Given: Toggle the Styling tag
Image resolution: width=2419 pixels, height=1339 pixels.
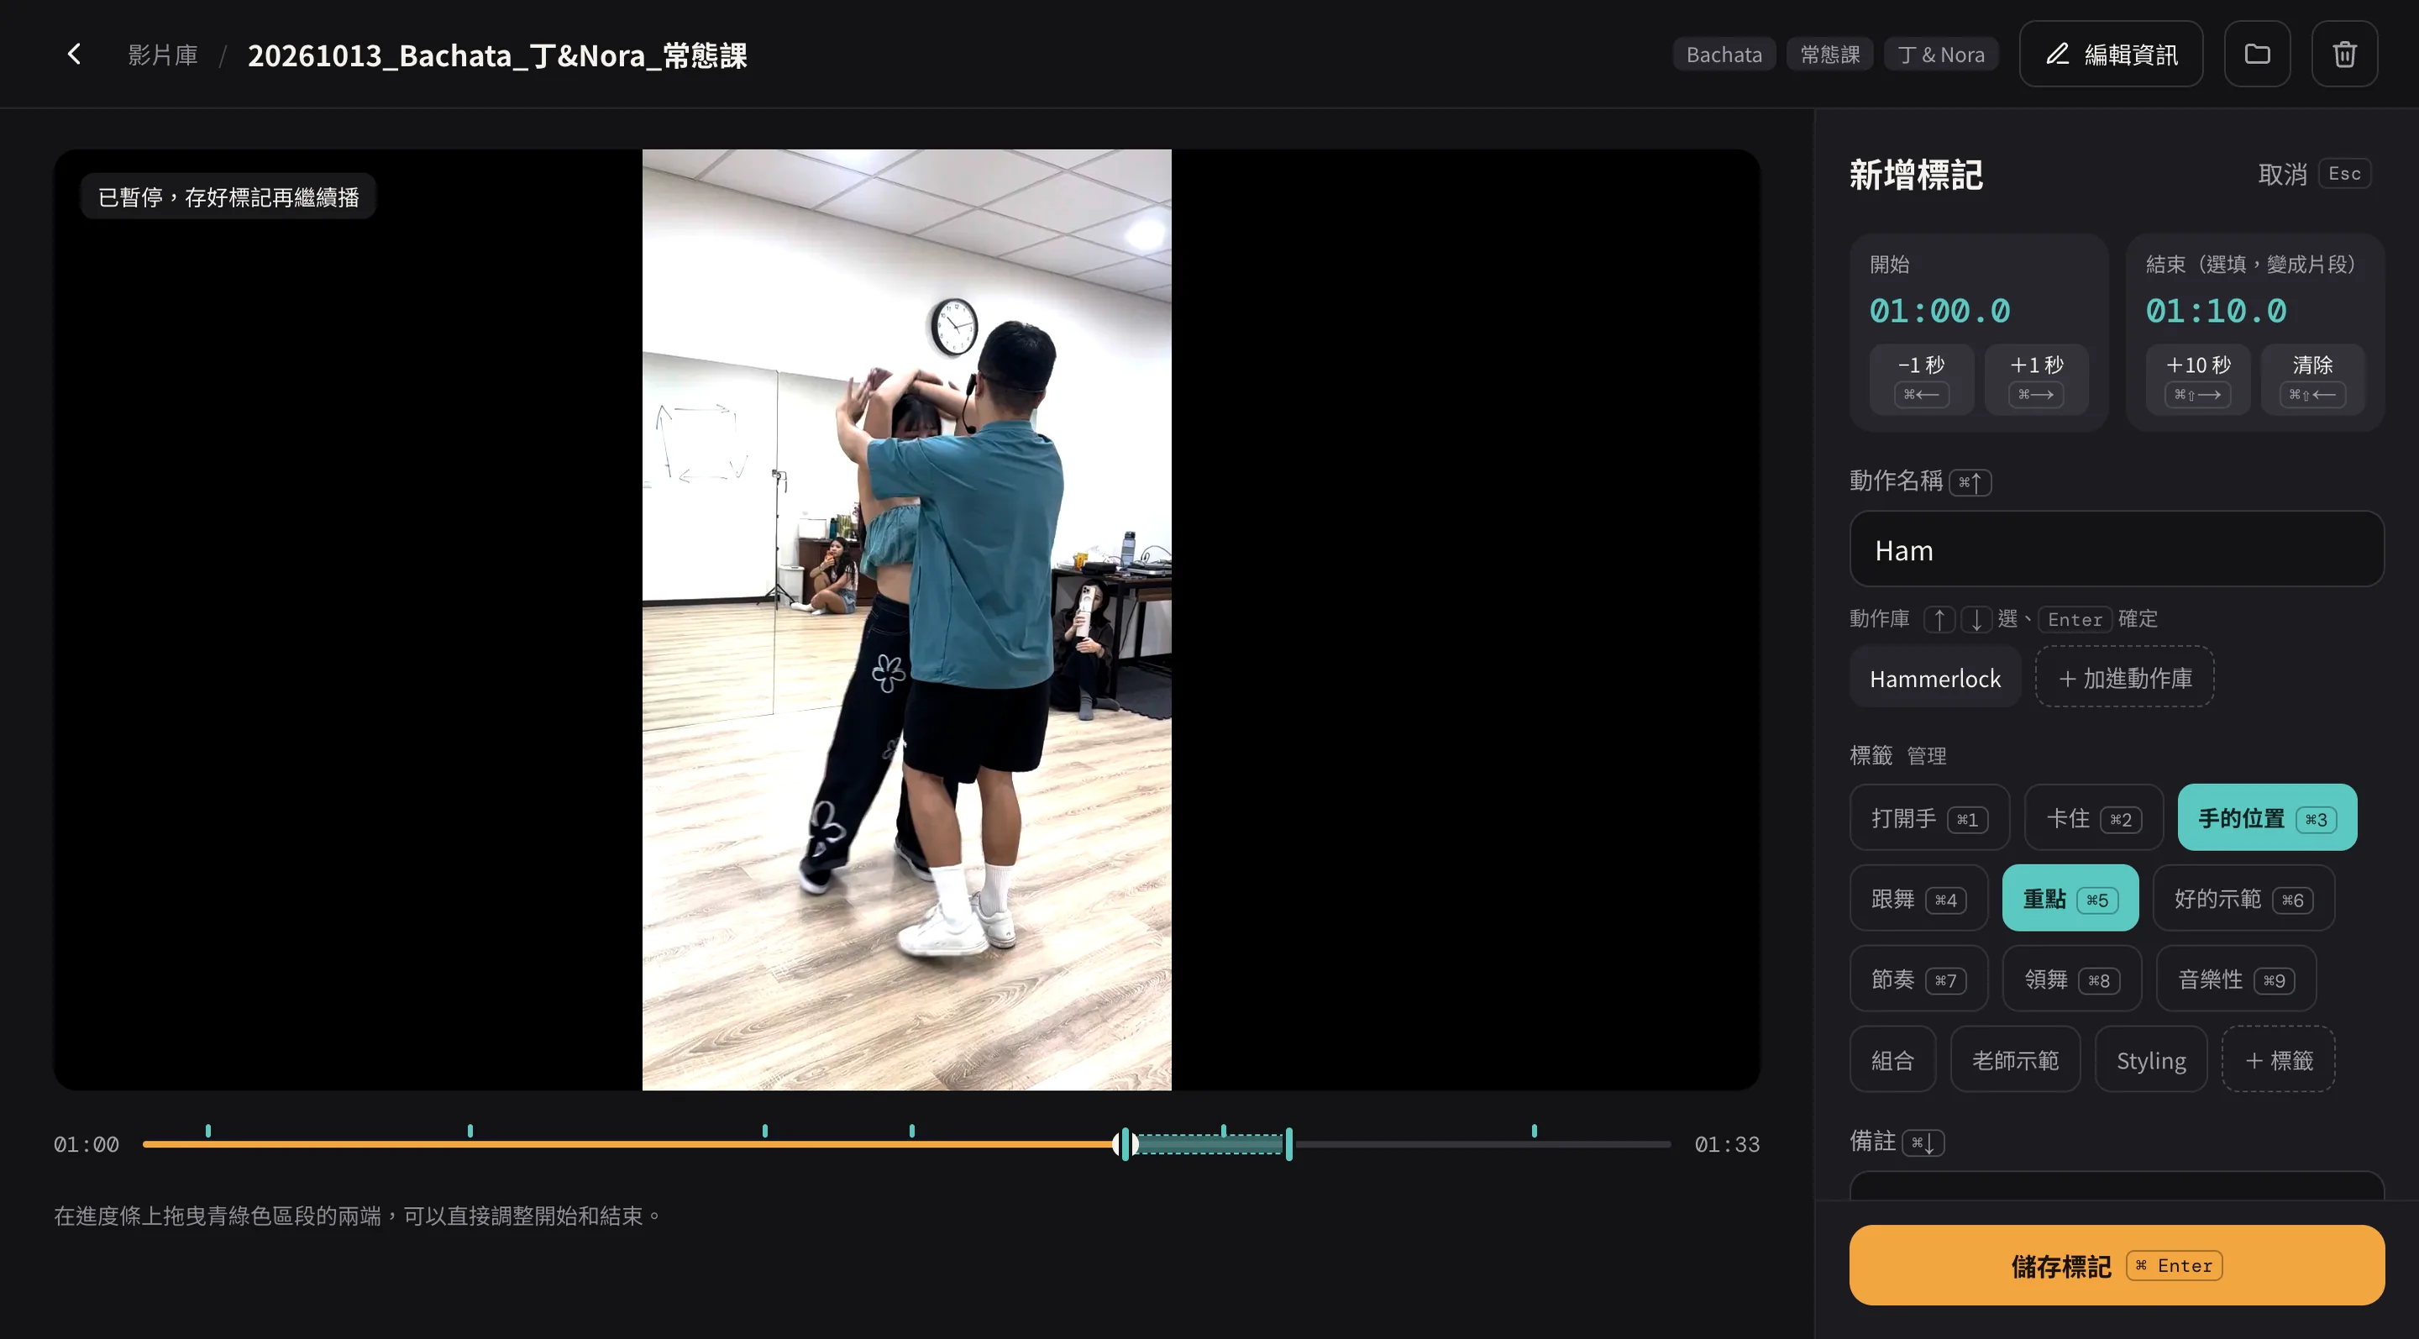Looking at the screenshot, I should pos(2150,1060).
